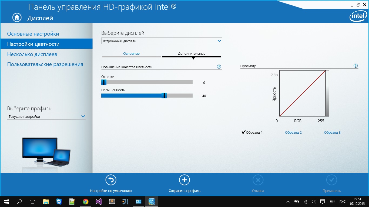Restore settings with Настройки по умолчанию icon

111,180
